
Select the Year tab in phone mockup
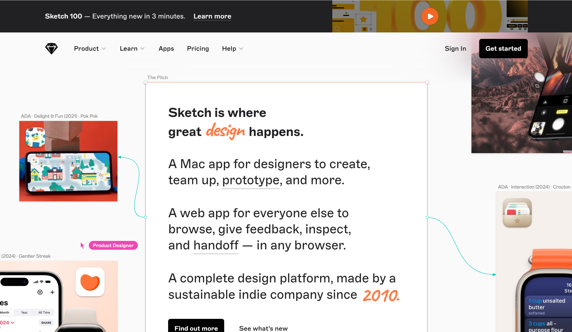click(24, 312)
